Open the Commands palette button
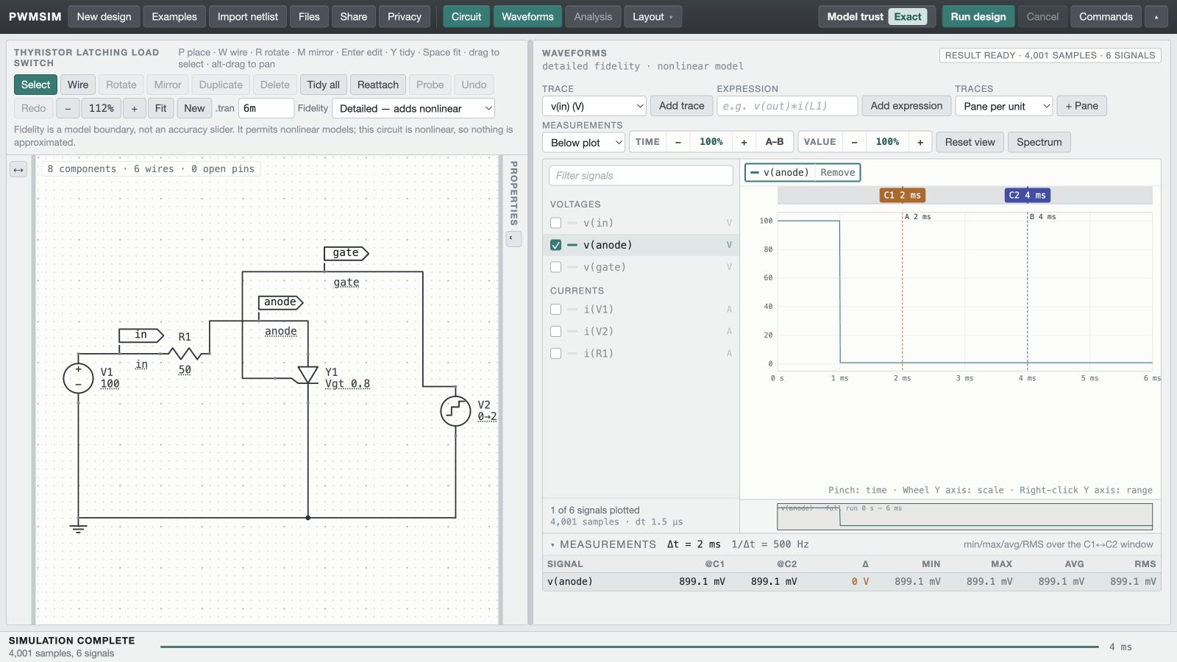This screenshot has width=1177, height=662. (1106, 17)
